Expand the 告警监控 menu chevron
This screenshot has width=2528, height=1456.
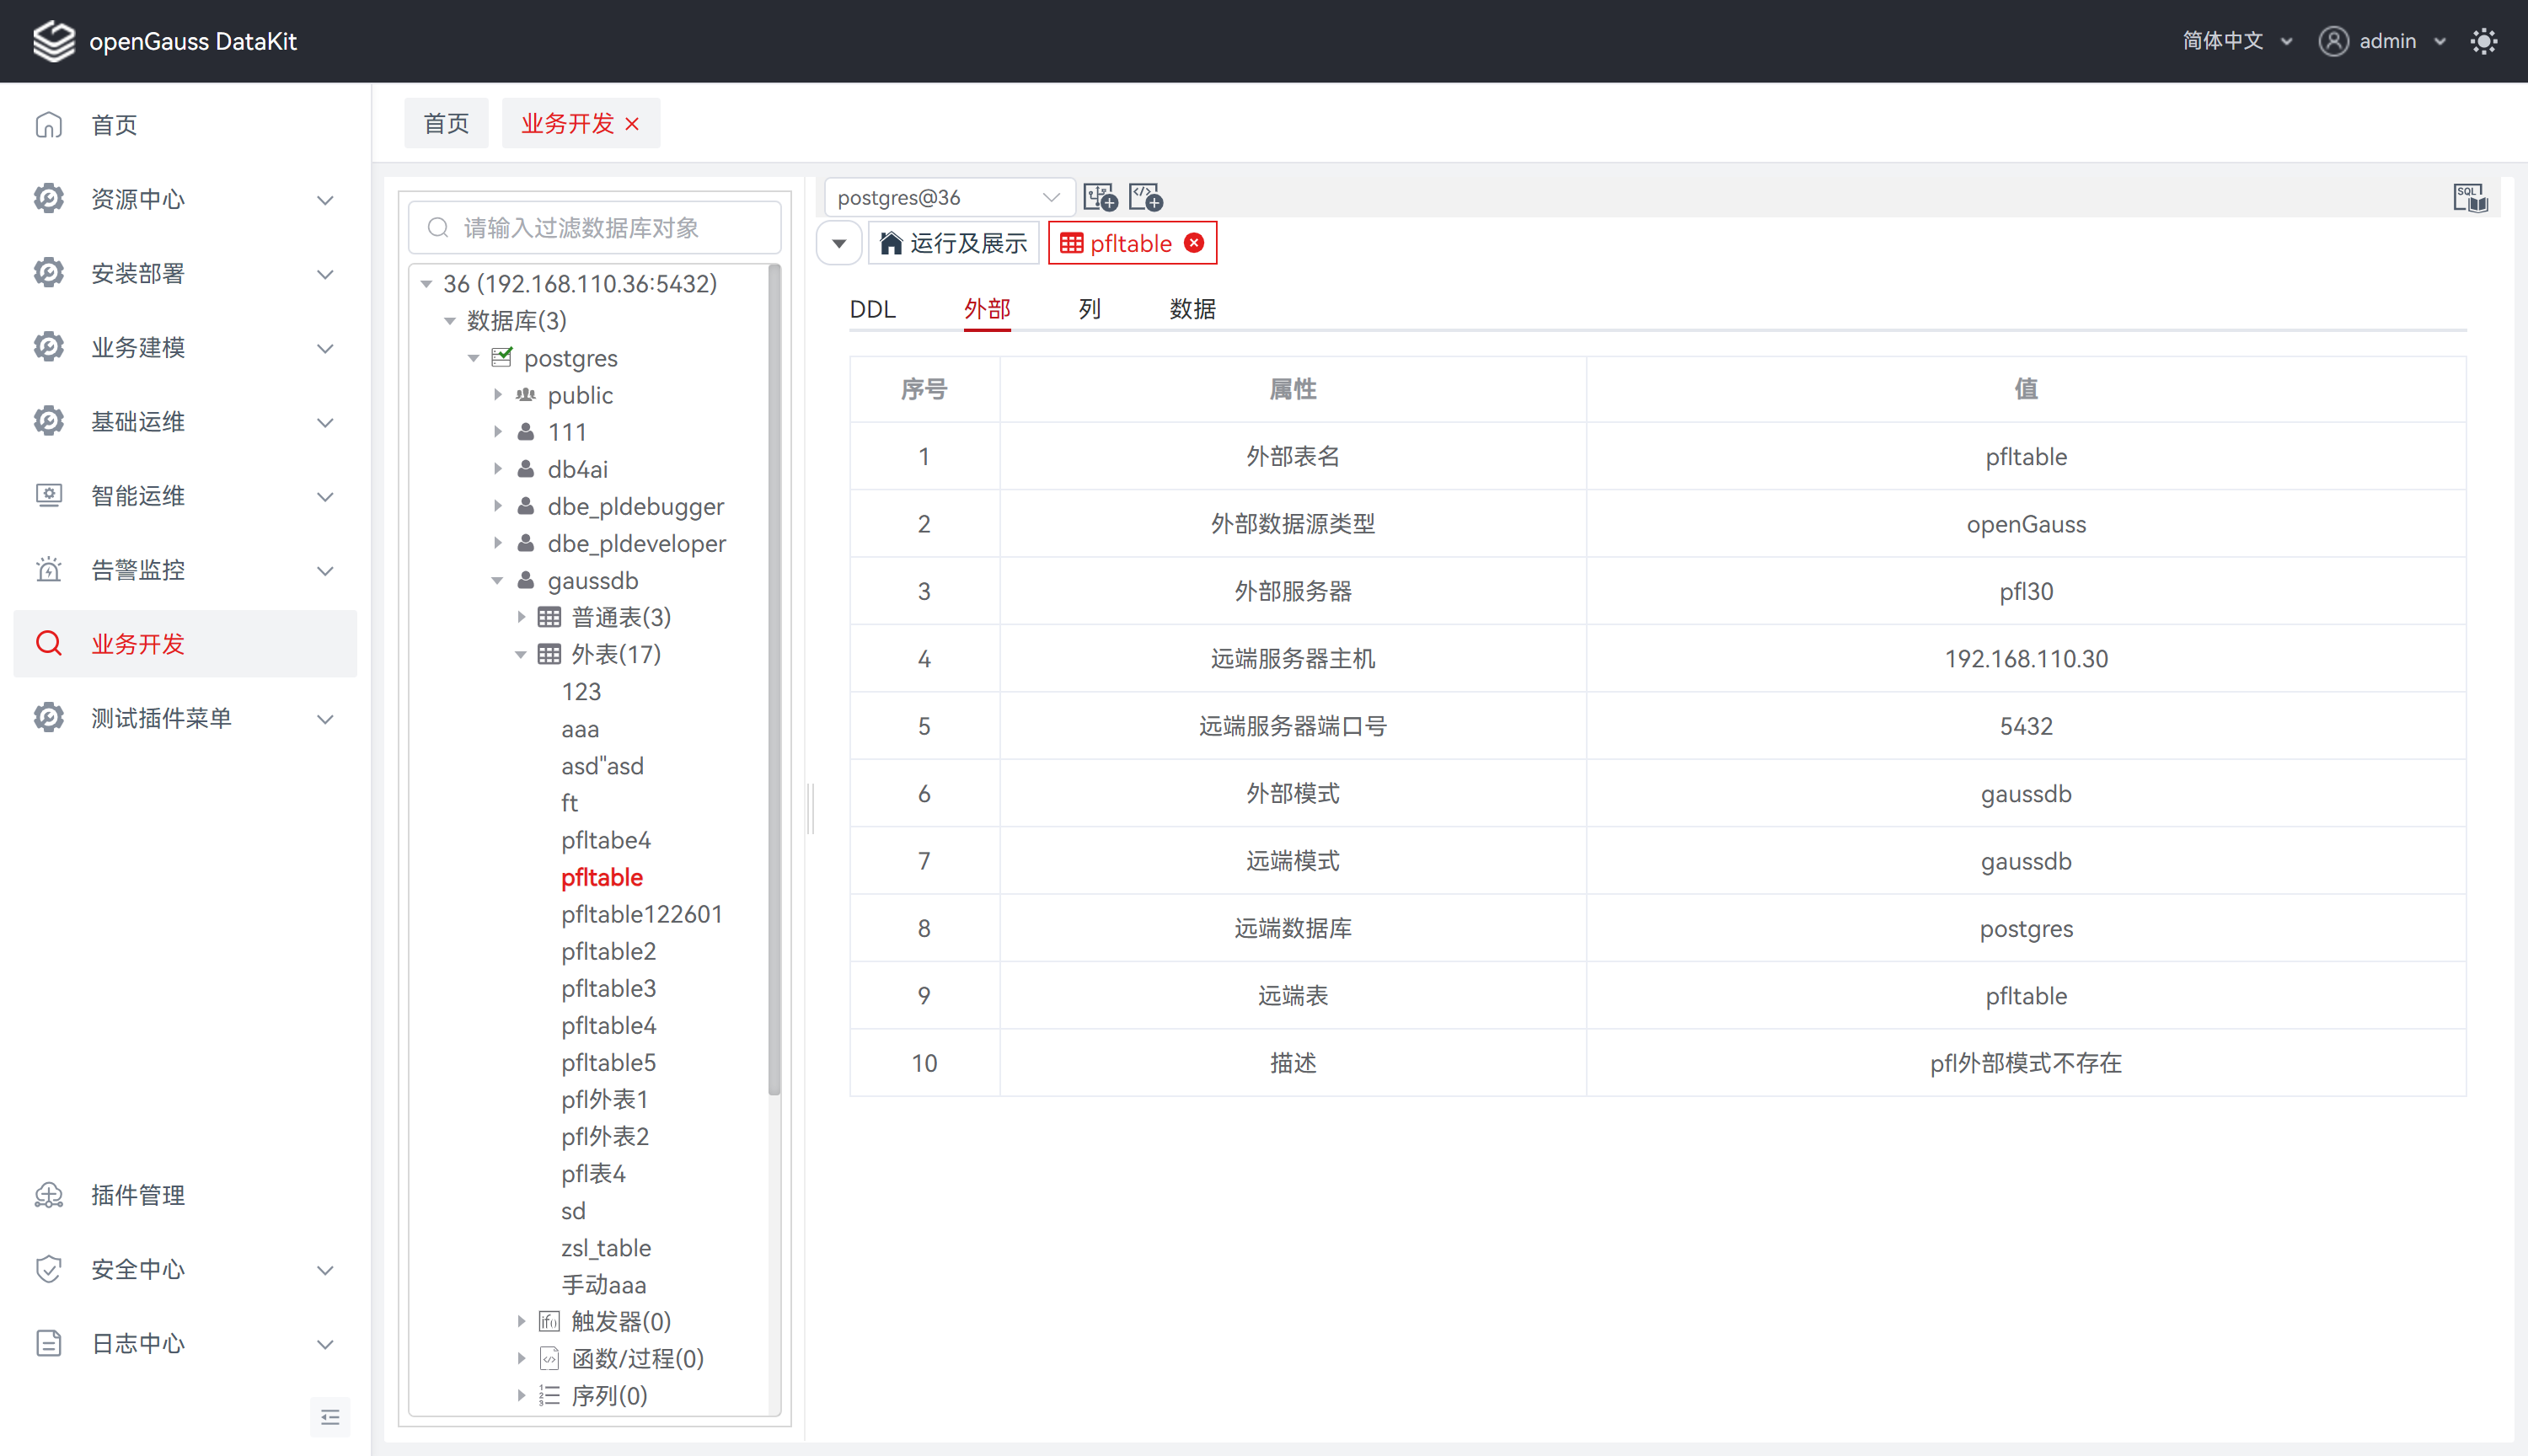[325, 570]
